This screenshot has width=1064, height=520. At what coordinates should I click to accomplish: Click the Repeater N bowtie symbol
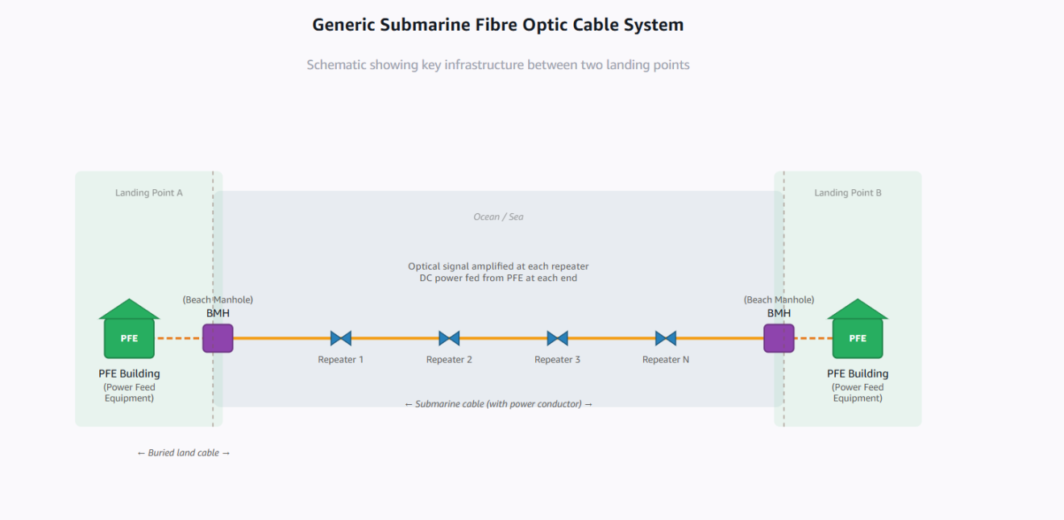click(666, 338)
